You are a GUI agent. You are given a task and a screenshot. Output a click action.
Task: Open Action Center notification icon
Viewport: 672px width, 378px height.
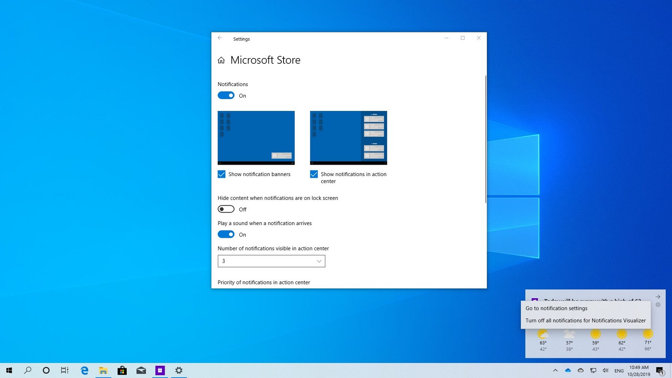(x=660, y=370)
